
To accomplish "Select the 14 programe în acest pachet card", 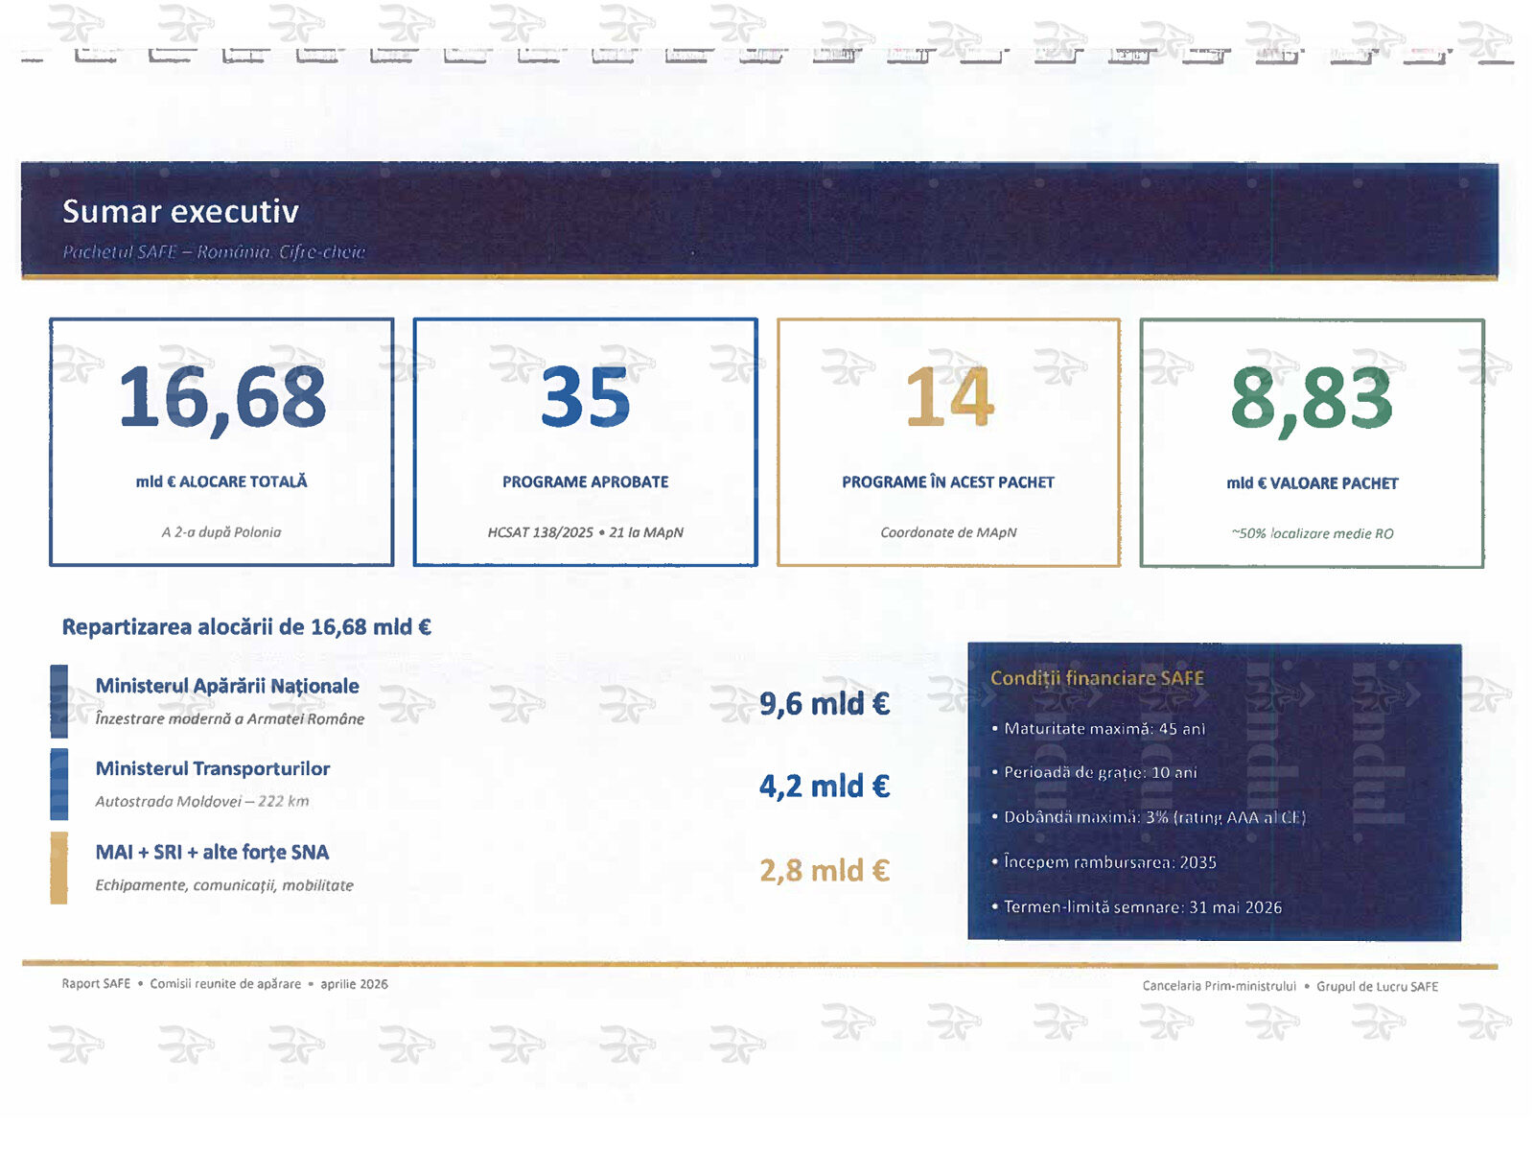I will (948, 442).
